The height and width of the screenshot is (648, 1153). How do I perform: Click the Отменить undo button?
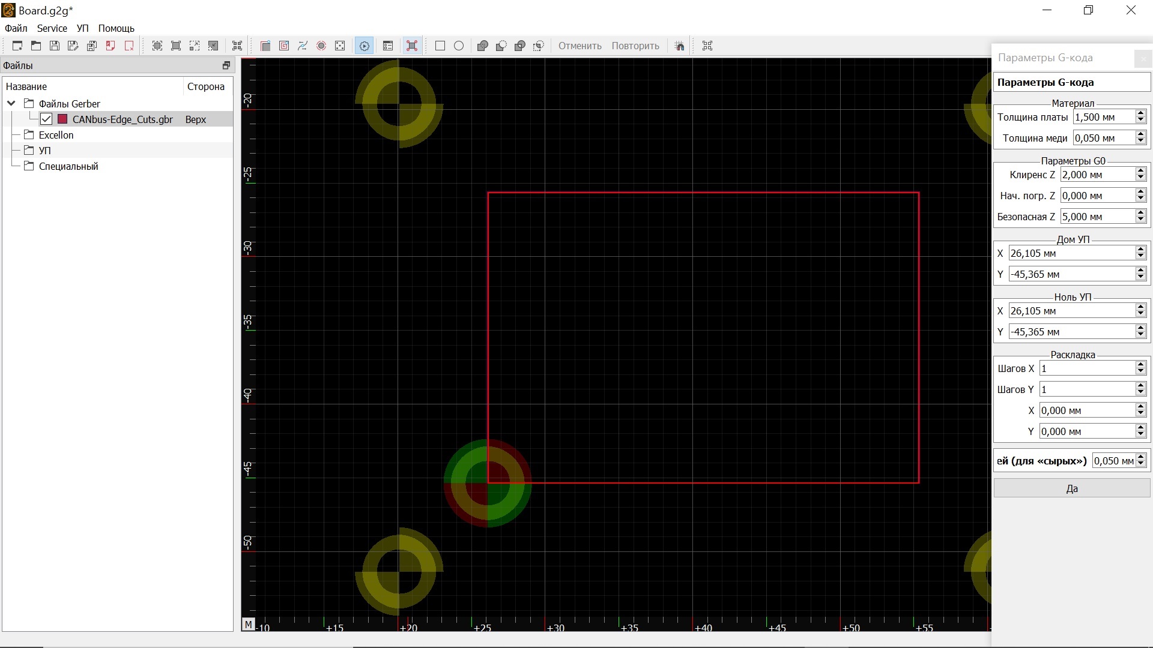tap(580, 46)
